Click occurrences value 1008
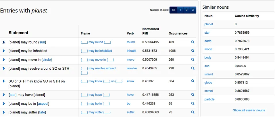275x118 pixels. [172, 51]
